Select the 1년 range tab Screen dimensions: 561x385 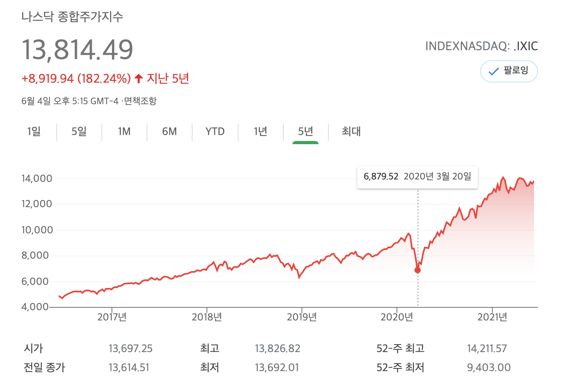point(260,132)
